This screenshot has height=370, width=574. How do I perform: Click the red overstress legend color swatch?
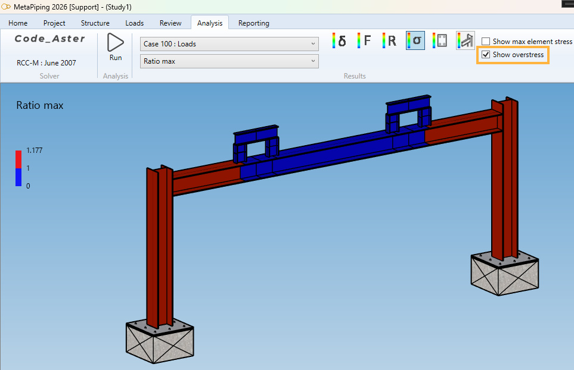[x=18, y=159]
